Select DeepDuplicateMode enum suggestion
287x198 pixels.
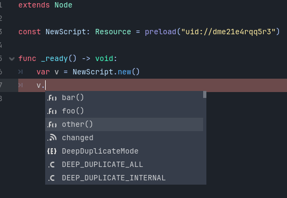pos(124,151)
